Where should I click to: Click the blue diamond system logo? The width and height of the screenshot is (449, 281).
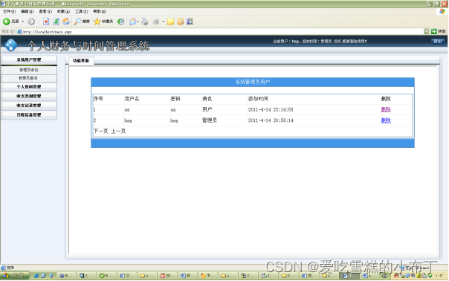11,45
